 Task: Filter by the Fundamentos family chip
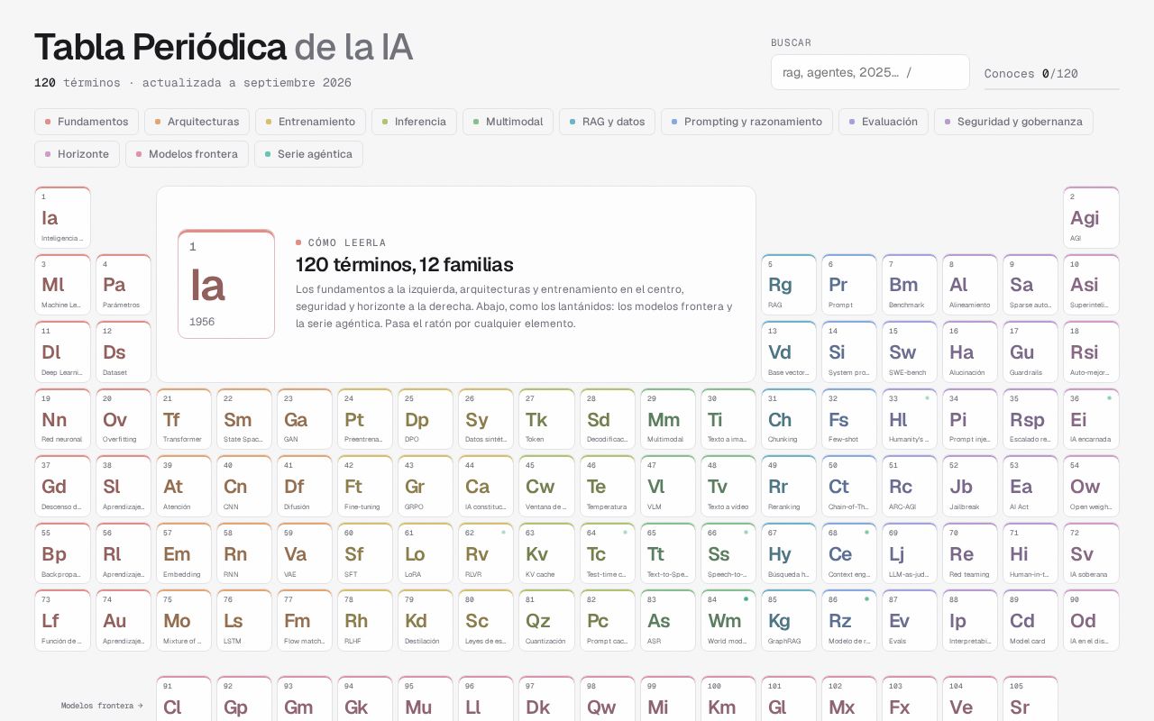[x=87, y=122]
